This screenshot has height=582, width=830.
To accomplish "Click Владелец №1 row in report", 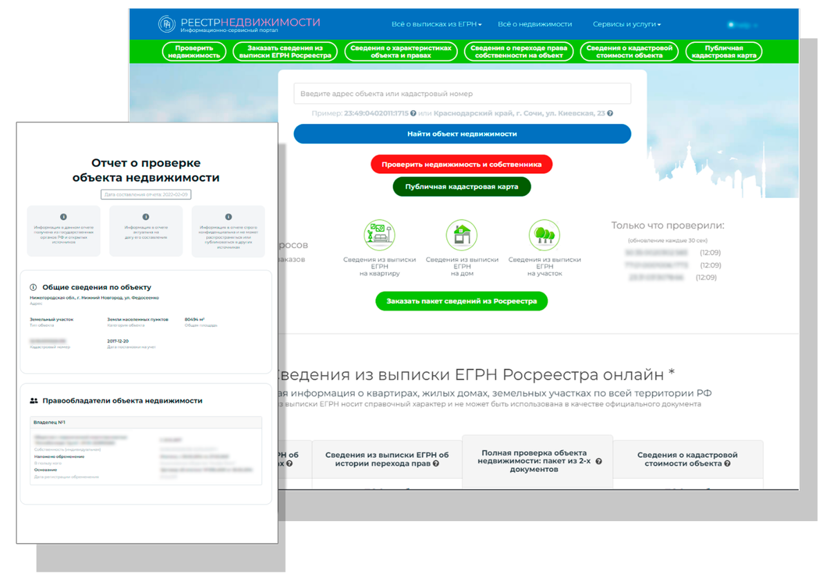I will pyautogui.click(x=146, y=422).
